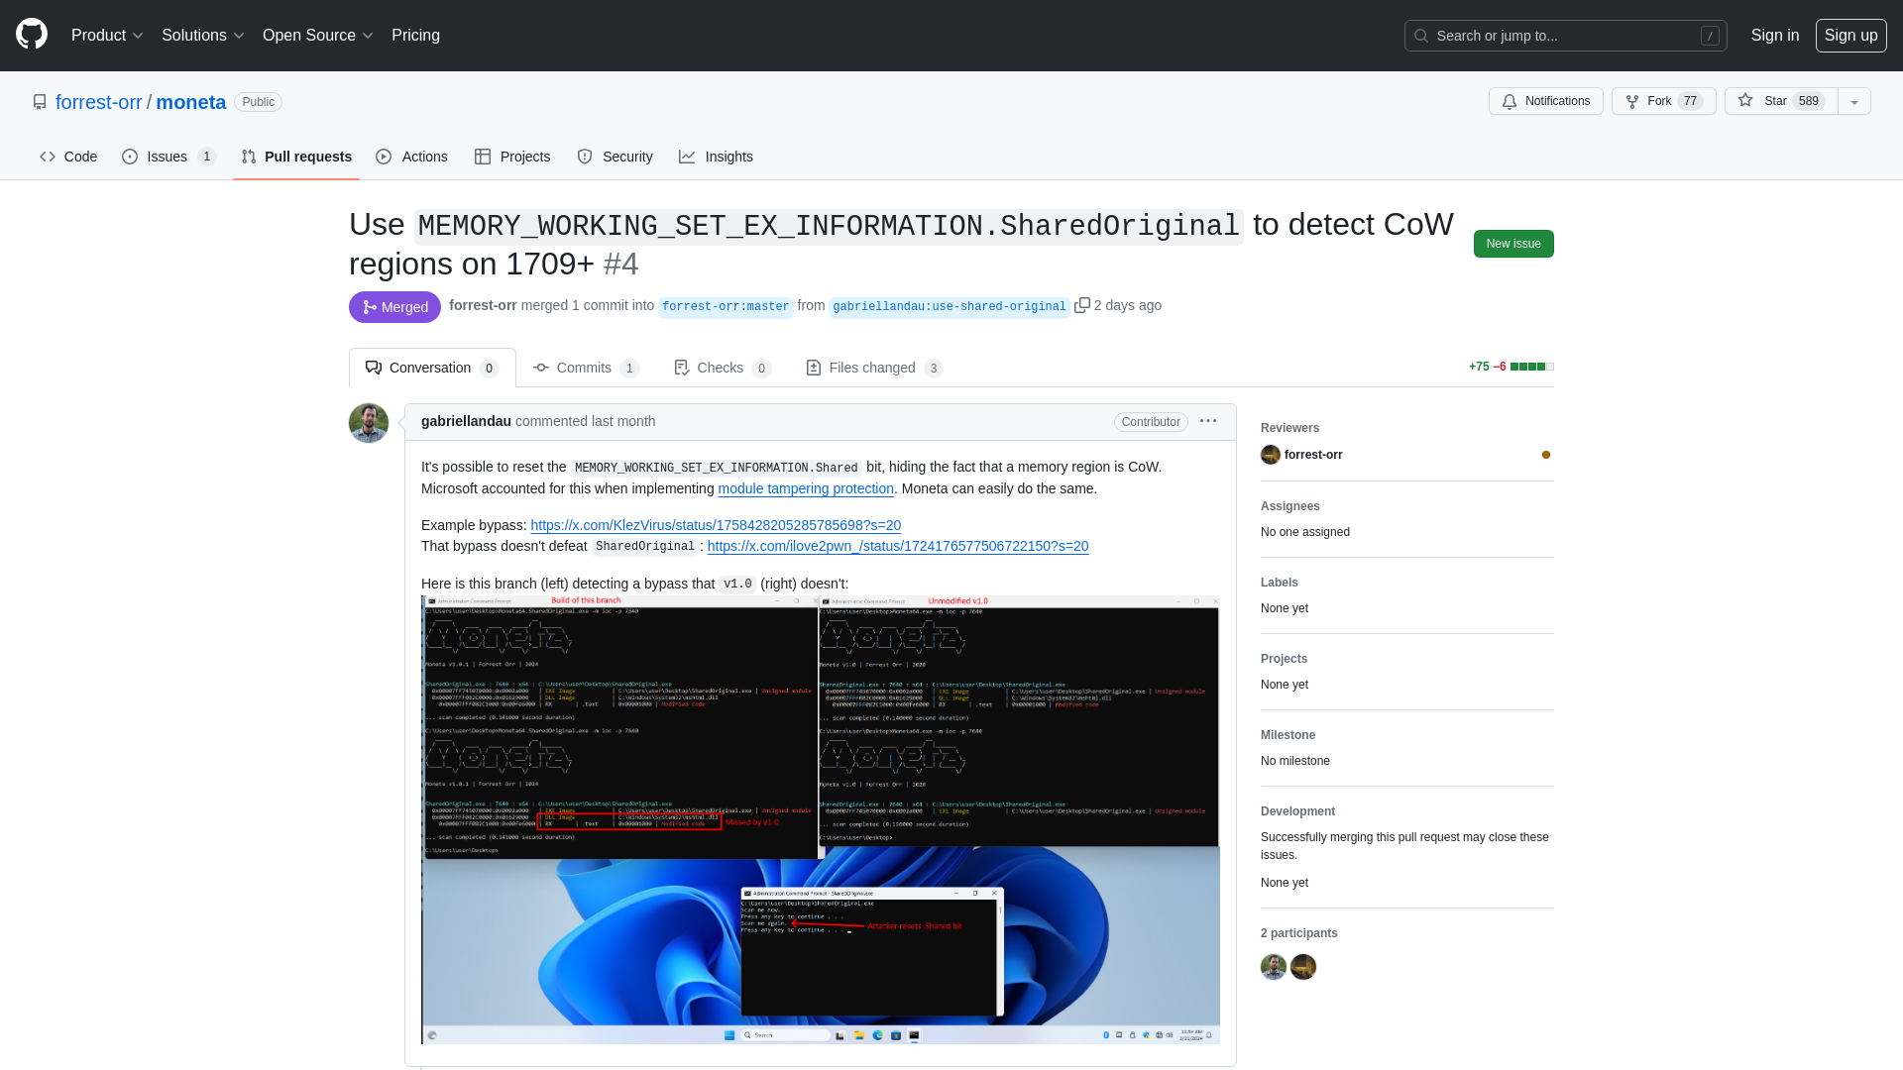
Task: Expand the Solutions menu
Action: tap(202, 35)
